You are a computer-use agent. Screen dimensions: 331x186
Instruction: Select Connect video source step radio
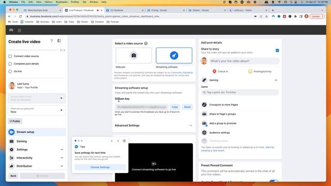click(x=10, y=56)
